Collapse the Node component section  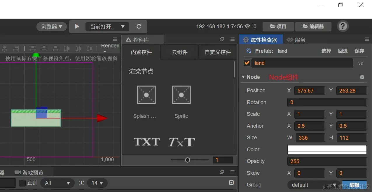click(243, 77)
